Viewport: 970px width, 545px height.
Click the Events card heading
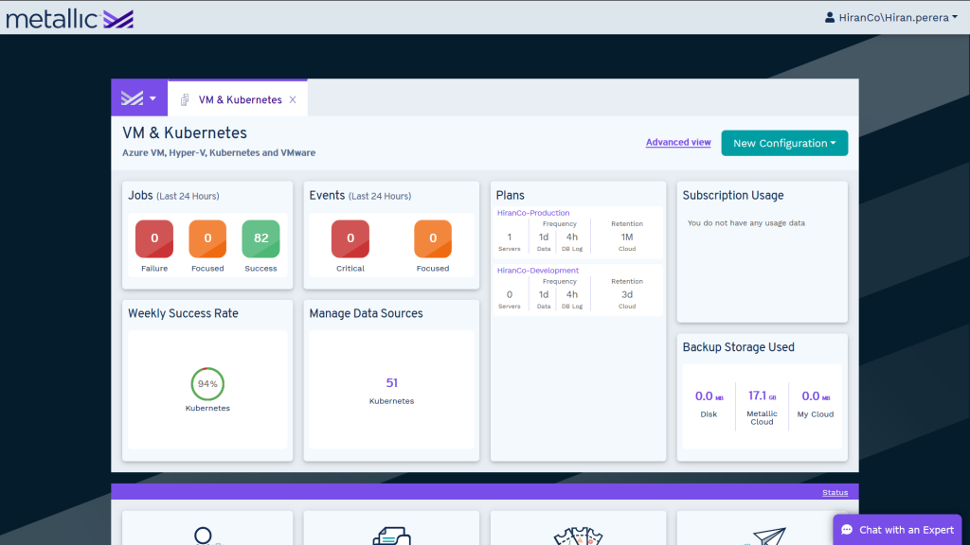pos(327,195)
